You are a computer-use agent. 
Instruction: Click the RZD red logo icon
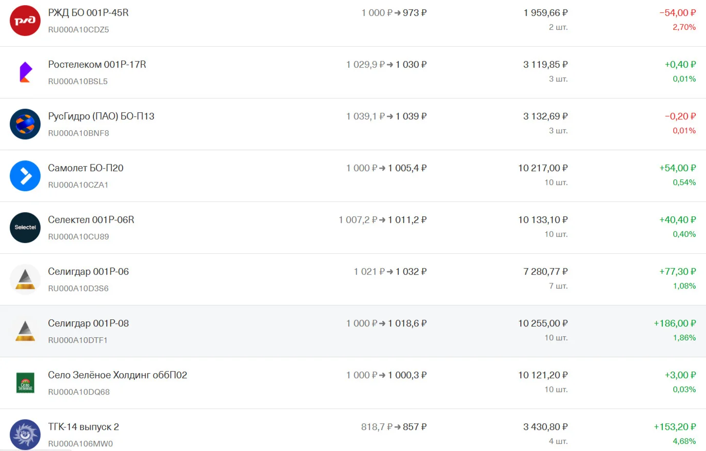(x=25, y=20)
